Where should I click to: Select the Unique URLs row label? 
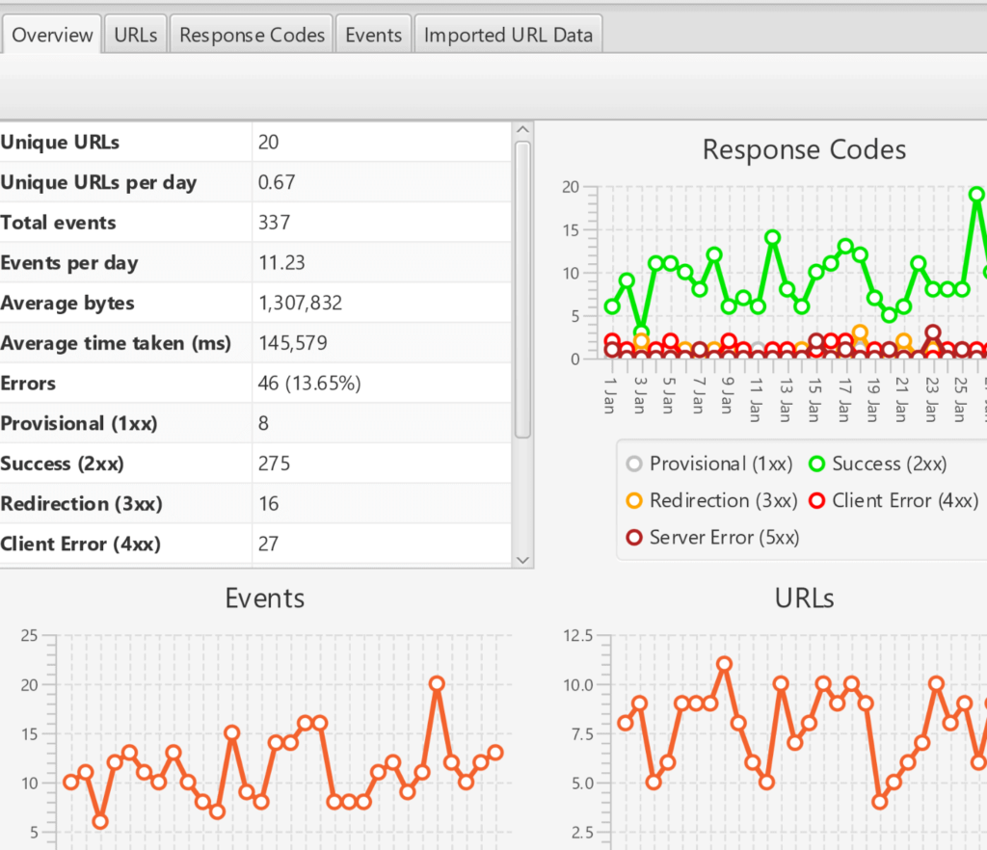(x=60, y=143)
